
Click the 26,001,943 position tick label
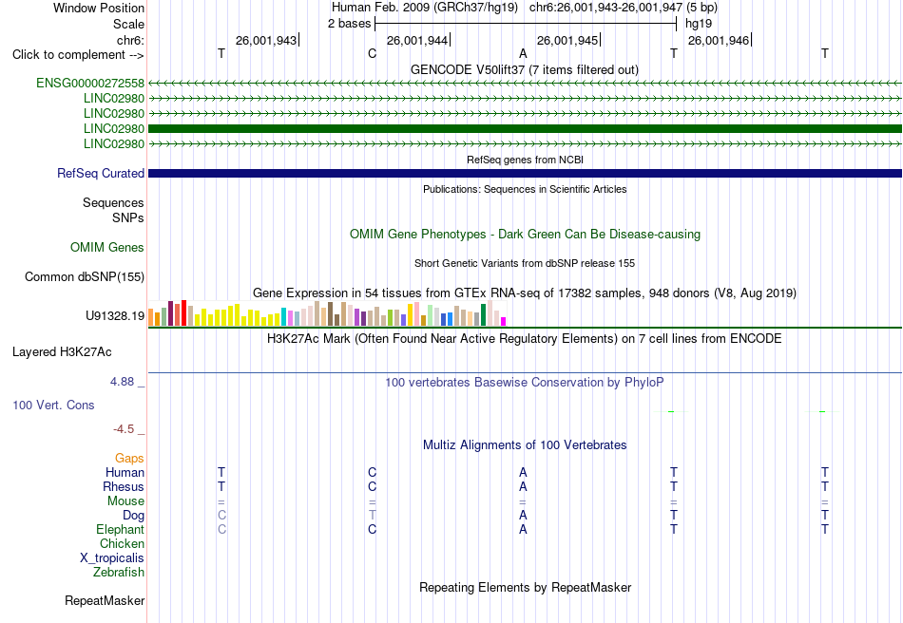pyautogui.click(x=266, y=40)
